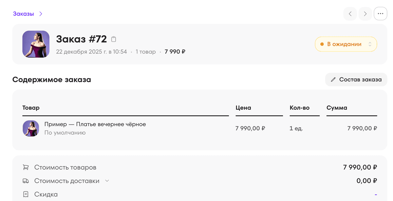Click the Скидка dash value
The height and width of the screenshot is (201, 393).
376,194
